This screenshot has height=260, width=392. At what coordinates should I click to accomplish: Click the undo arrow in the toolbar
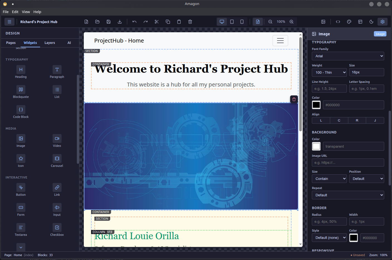[134, 21]
